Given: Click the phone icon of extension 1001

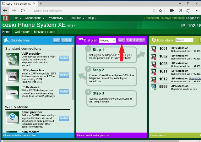Looking at the screenshot, I should (154, 49).
